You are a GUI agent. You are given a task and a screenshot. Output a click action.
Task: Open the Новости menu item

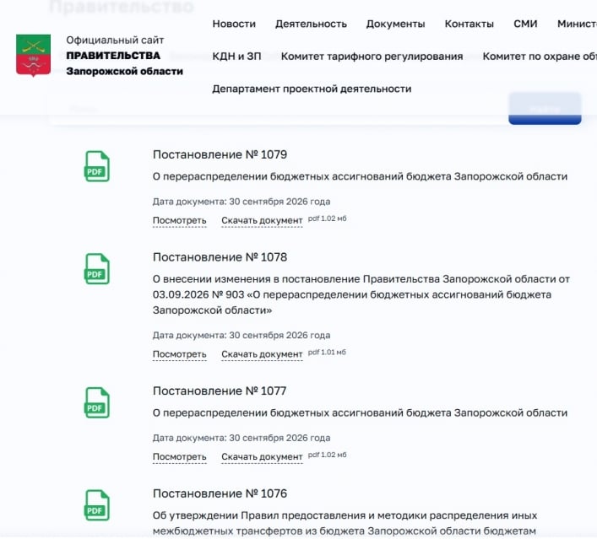point(234,24)
